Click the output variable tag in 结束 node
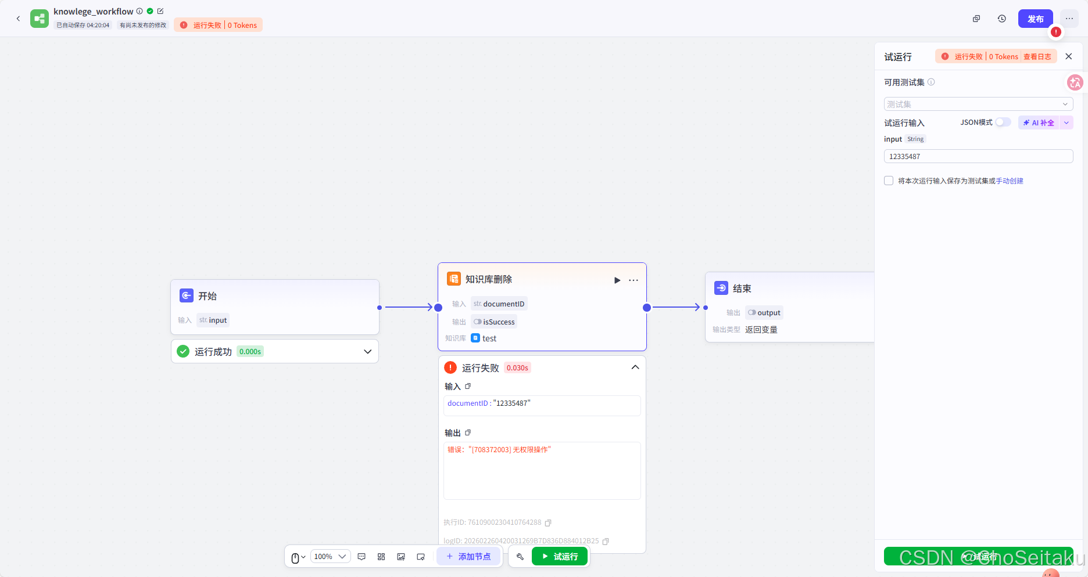This screenshot has height=577, width=1088. tap(764, 312)
